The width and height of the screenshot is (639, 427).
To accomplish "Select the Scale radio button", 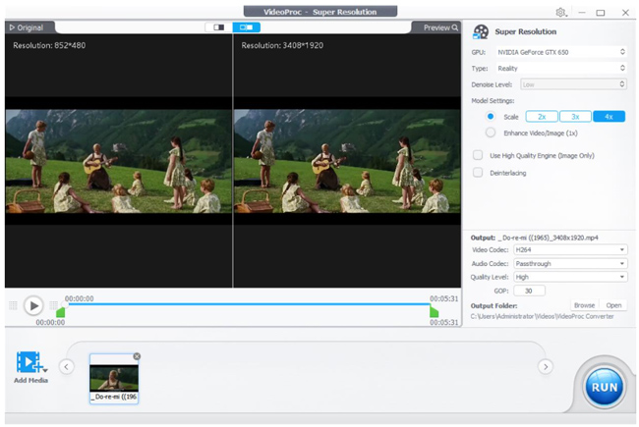I will click(x=491, y=117).
